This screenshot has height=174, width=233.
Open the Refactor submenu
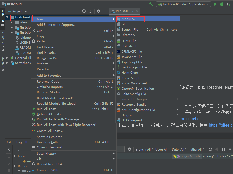(x=73, y=69)
